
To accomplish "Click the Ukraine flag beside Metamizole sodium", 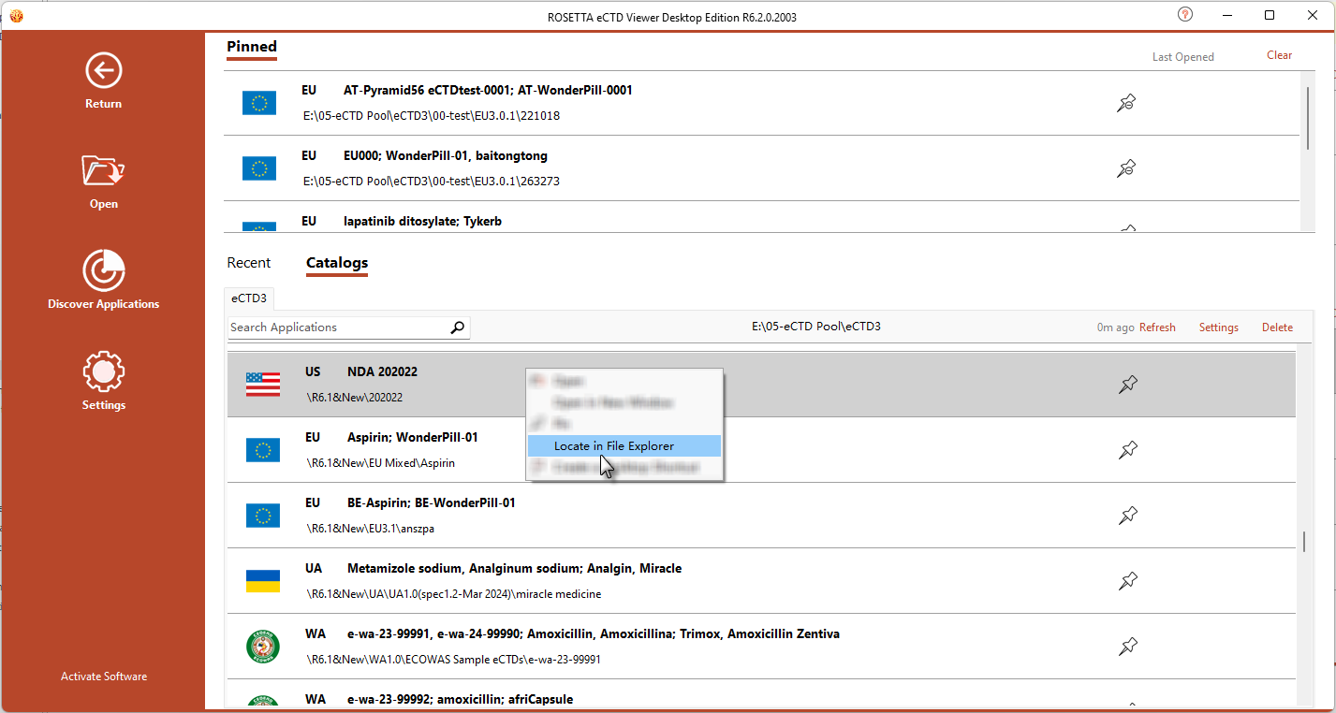I will [x=263, y=581].
